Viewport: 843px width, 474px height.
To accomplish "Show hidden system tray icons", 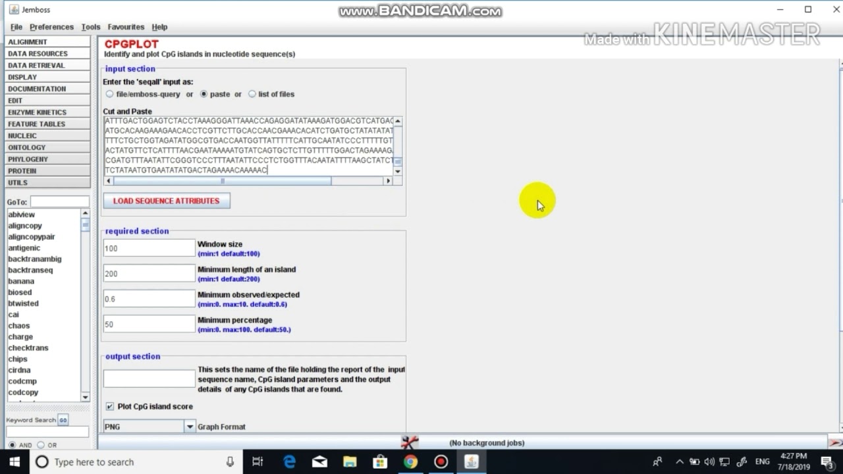I will (x=680, y=462).
